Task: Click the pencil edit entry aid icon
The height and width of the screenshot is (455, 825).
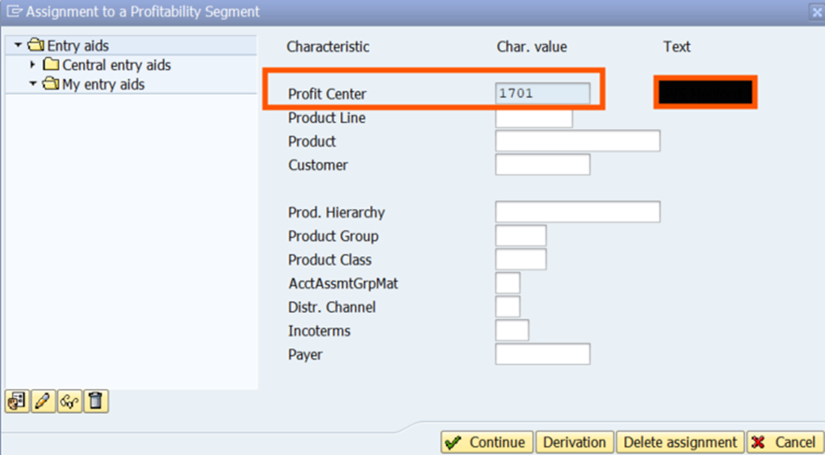Action: [43, 402]
